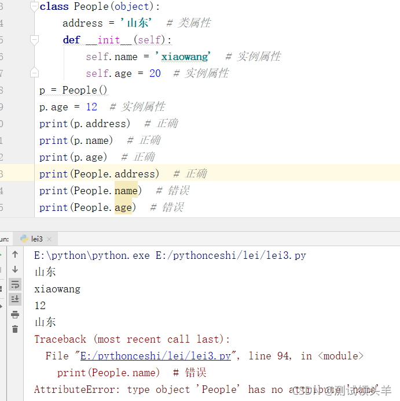Close the lei3 run tab

49,239
